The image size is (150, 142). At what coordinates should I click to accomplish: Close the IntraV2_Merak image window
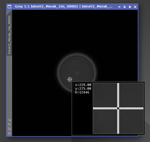pos(135,7)
